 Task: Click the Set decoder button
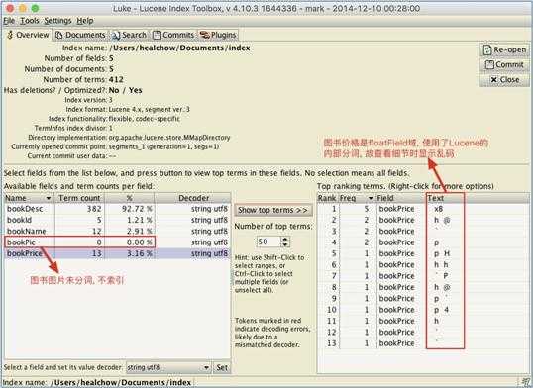pyautogui.click(x=222, y=367)
